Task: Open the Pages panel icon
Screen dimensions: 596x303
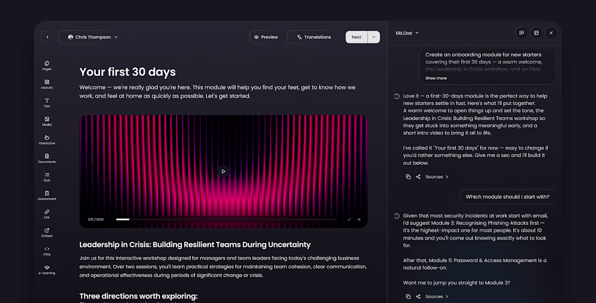Action: (47, 66)
